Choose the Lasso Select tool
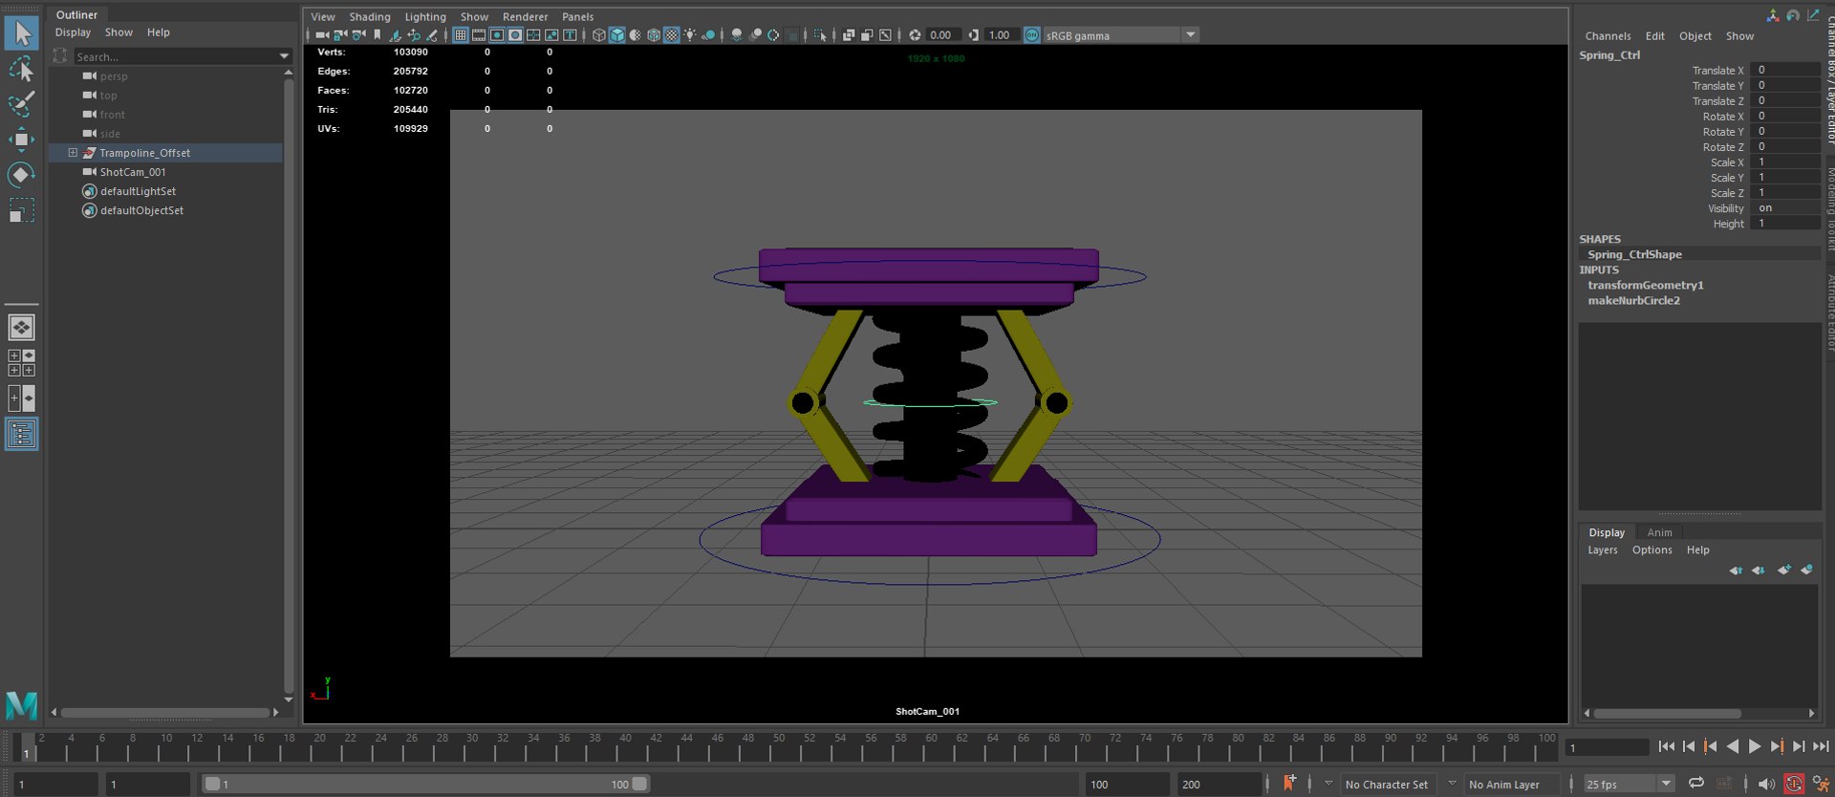The width and height of the screenshot is (1835, 797). (x=21, y=69)
